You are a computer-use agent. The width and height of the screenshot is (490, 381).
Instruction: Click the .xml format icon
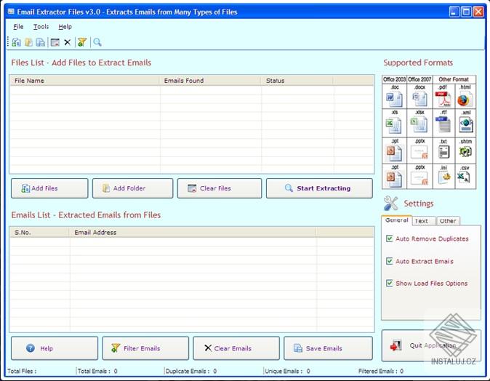pyautogui.click(x=466, y=124)
